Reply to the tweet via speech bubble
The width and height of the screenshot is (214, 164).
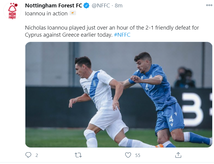(28, 155)
